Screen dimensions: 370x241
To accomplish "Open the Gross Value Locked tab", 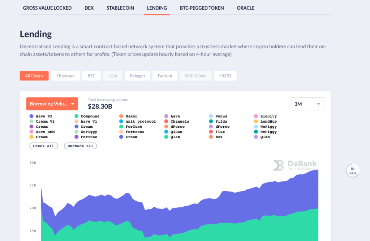I will click(47, 8).
